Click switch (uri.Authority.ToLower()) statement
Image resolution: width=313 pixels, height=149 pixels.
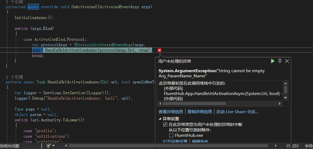(50, 120)
